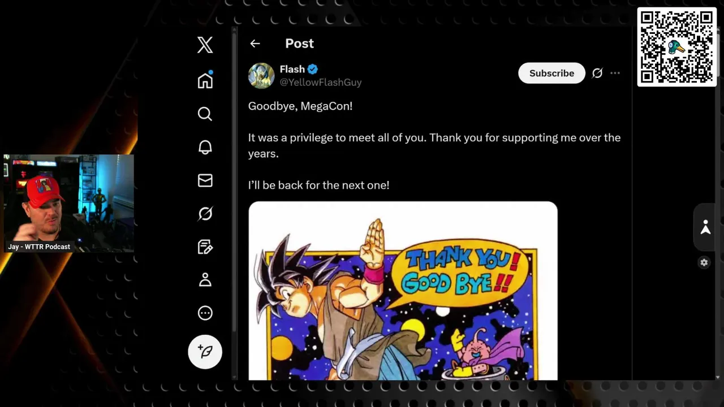Go back using the Post arrow
Image resolution: width=724 pixels, height=407 pixels.
coord(255,44)
